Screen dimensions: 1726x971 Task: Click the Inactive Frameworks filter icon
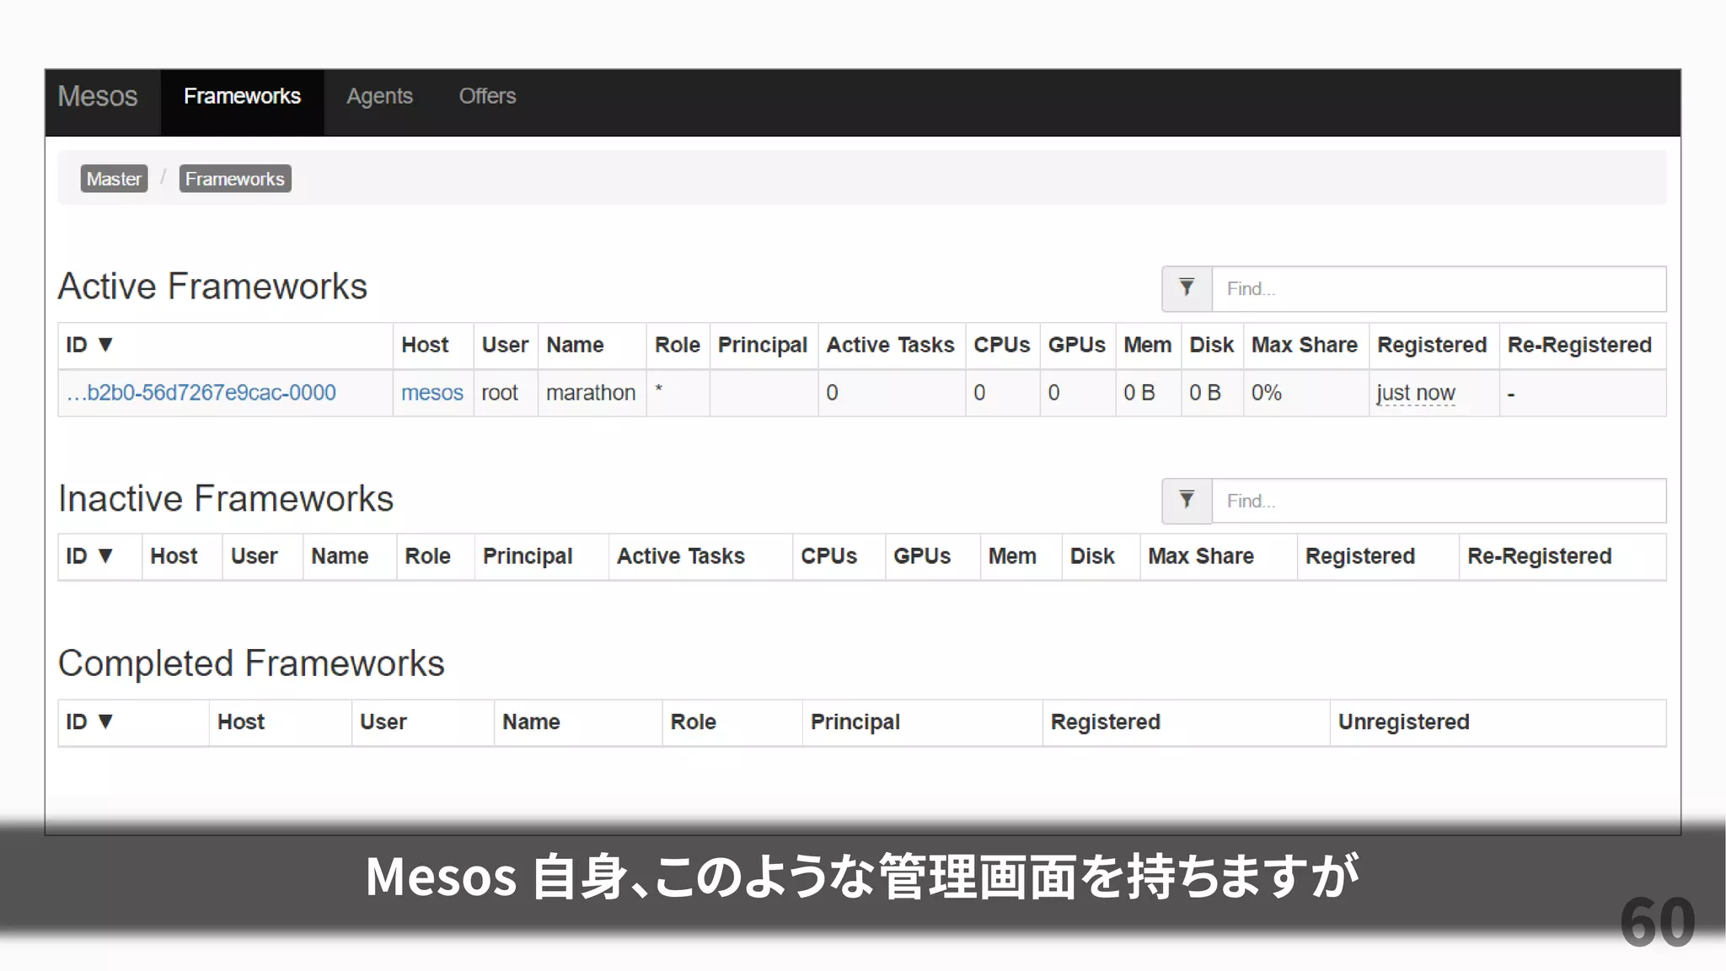pyautogui.click(x=1187, y=501)
